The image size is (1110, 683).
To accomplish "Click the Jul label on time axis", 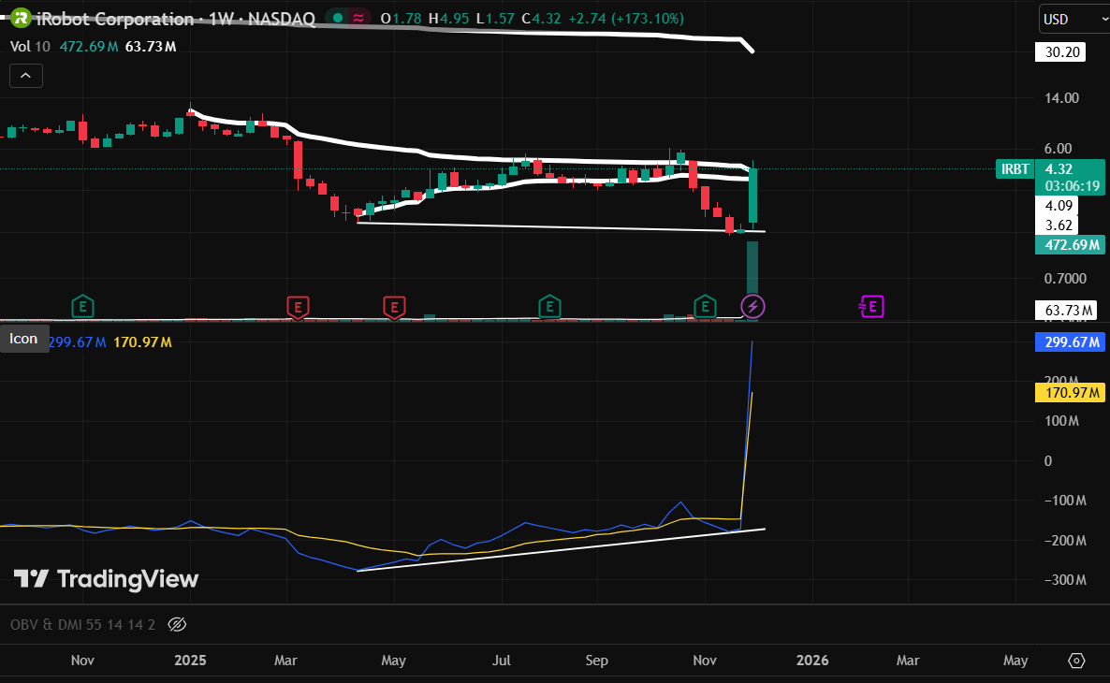I will (x=502, y=661).
